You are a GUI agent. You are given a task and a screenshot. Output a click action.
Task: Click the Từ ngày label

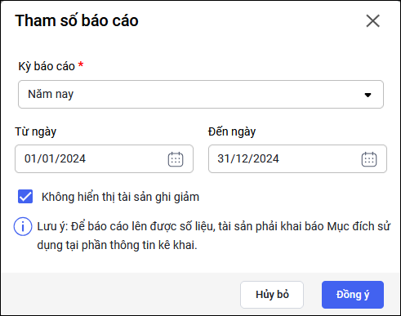pos(36,132)
